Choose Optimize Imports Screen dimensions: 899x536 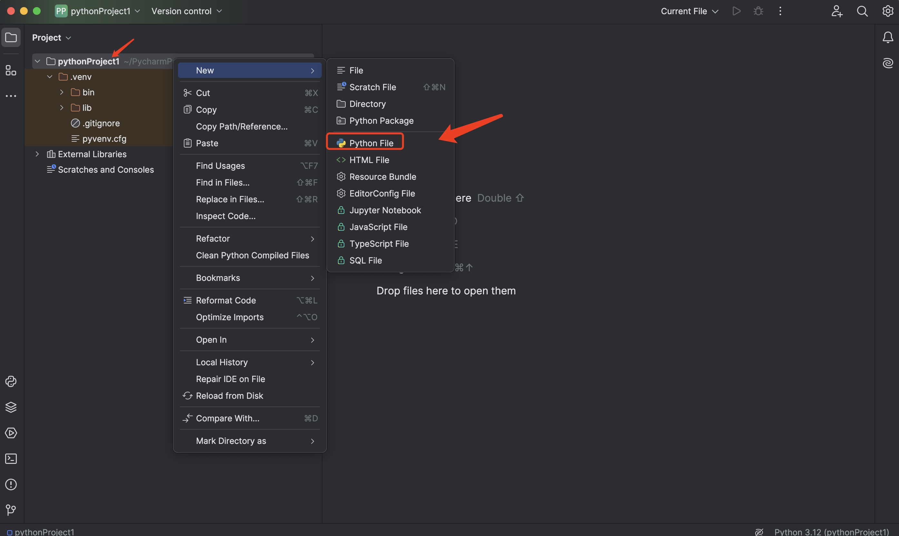[x=250, y=317]
